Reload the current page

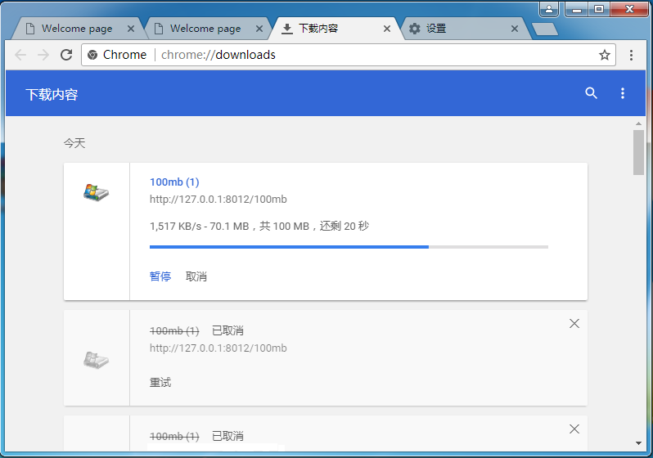click(x=66, y=55)
